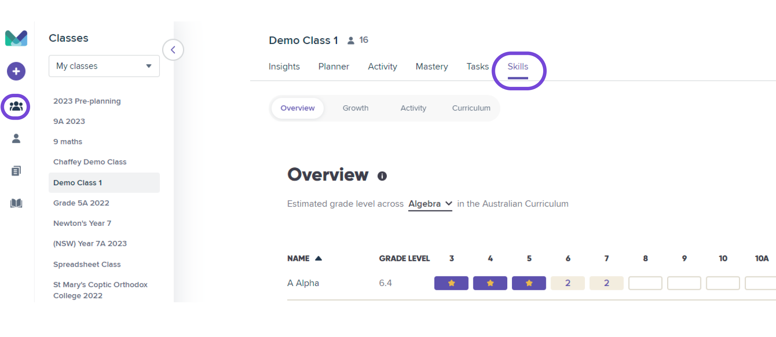Click the Overview info icon
Image resolution: width=776 pixels, height=337 pixels.
tap(382, 176)
